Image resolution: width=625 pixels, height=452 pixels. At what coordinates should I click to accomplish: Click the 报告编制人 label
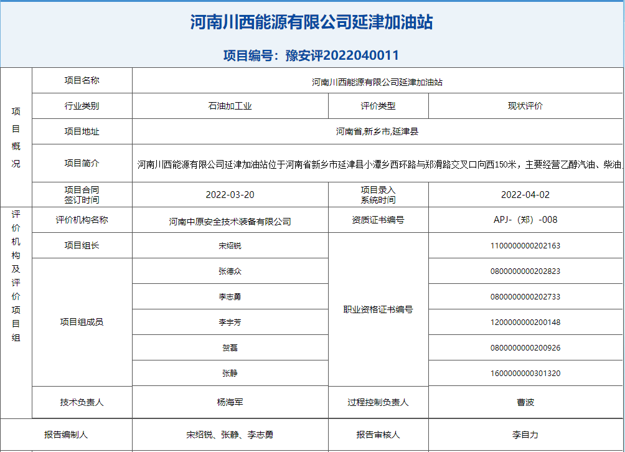click(x=66, y=435)
